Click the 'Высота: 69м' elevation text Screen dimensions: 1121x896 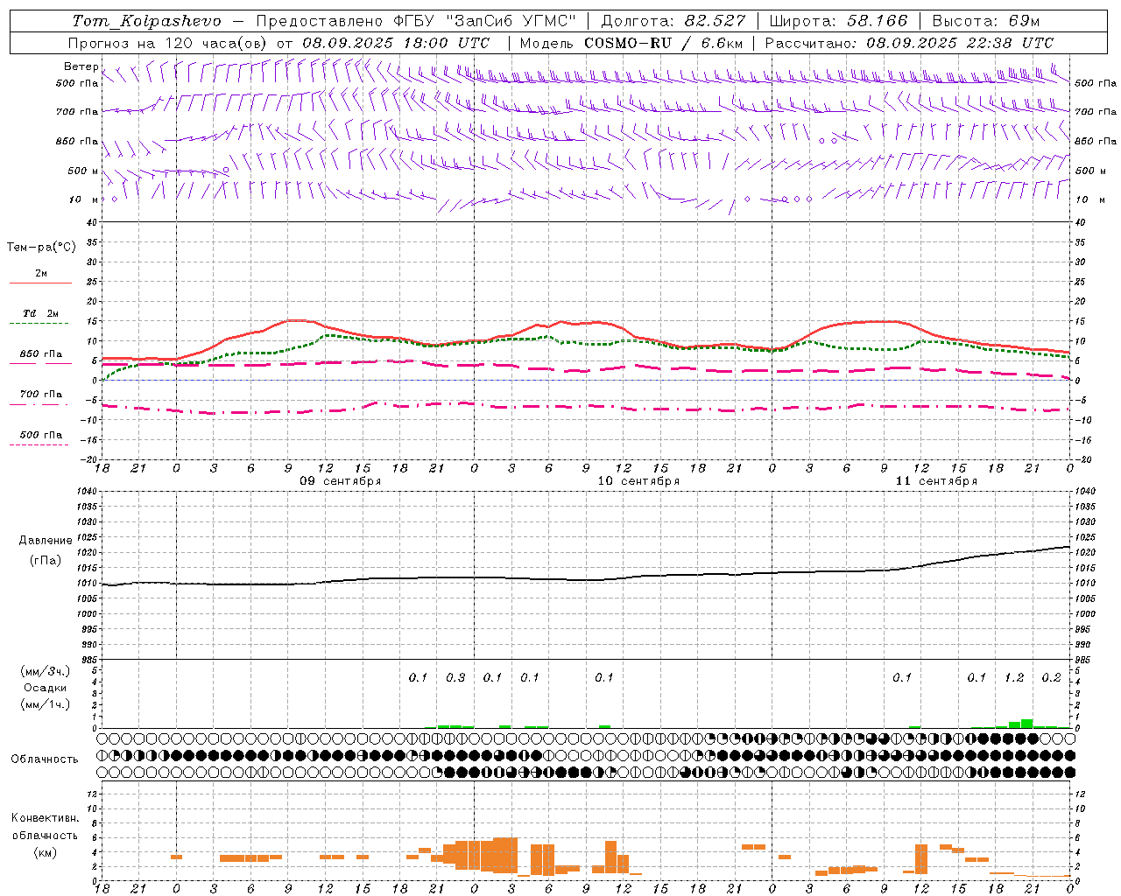[x=986, y=21]
